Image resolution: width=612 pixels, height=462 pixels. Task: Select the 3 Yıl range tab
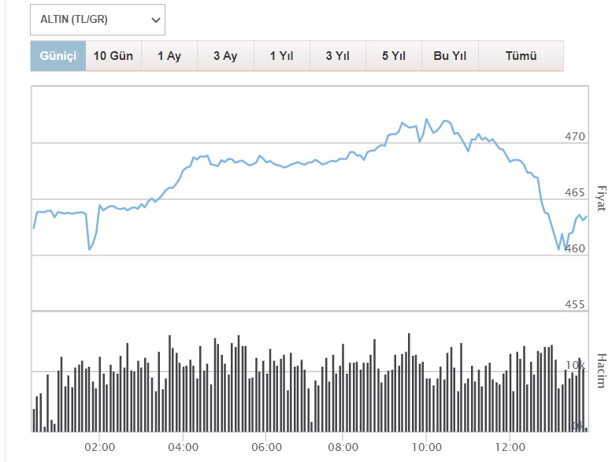click(338, 56)
